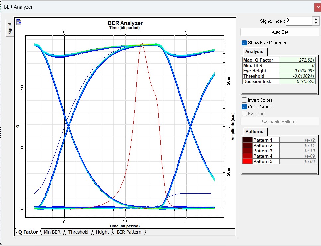Screen dimensions: 321x246
Task: Click the Calculate Patterns button
Action: click(x=280, y=122)
